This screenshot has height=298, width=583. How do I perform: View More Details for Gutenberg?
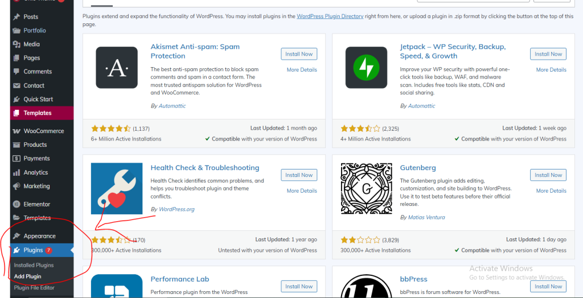[x=551, y=191]
